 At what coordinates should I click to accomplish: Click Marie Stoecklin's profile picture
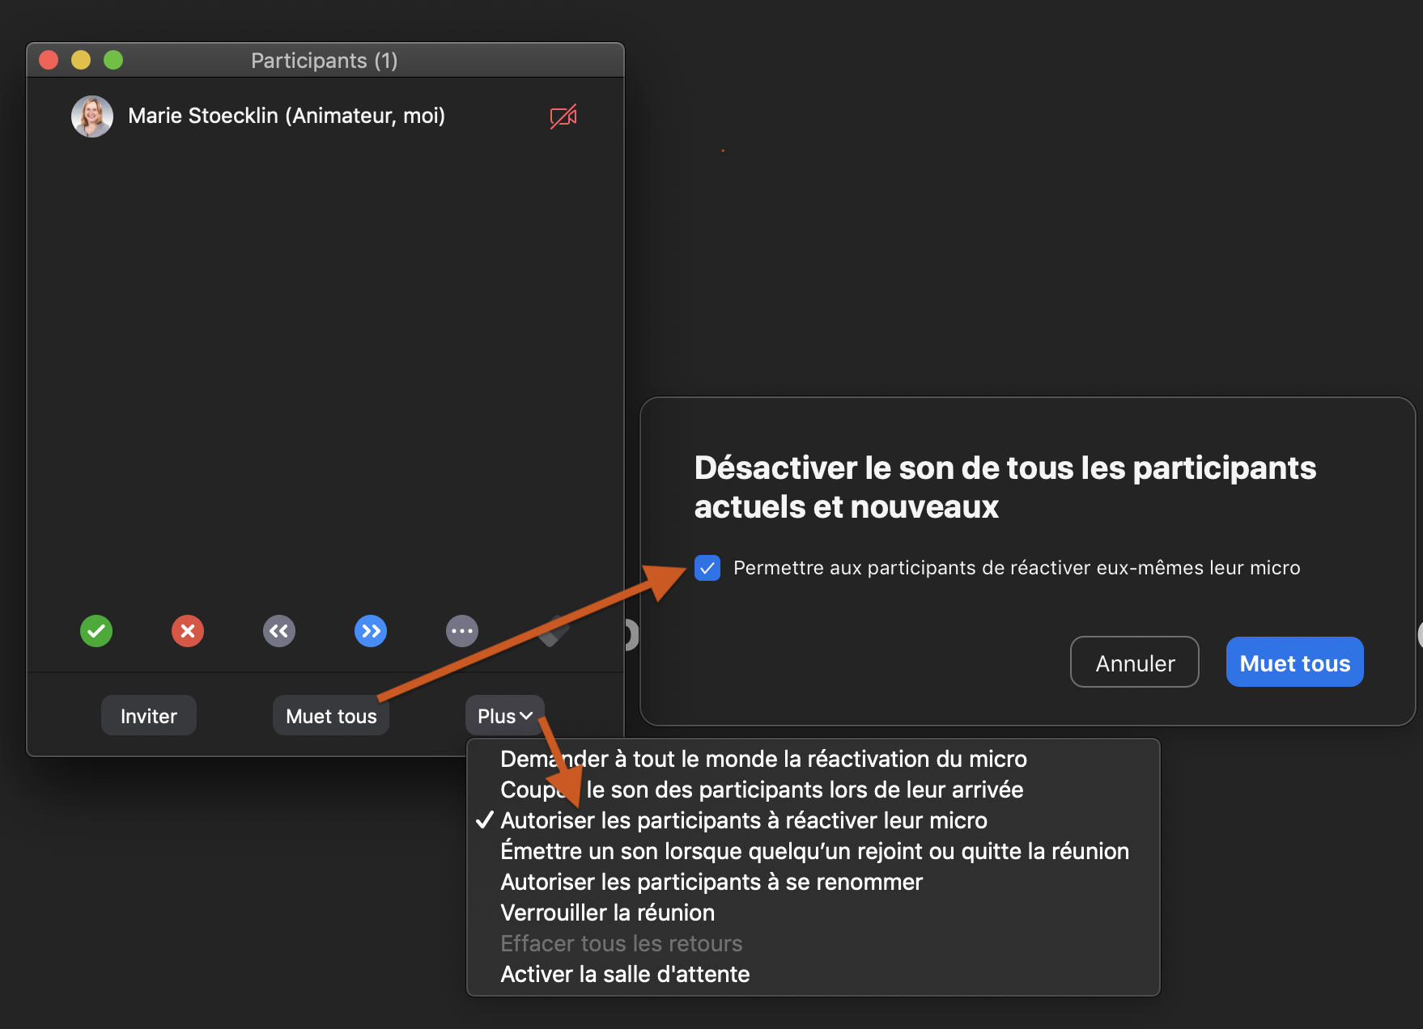coord(92,116)
